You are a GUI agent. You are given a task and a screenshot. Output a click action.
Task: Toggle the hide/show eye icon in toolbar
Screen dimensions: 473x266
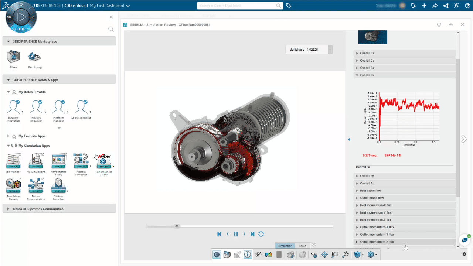(x=258, y=255)
